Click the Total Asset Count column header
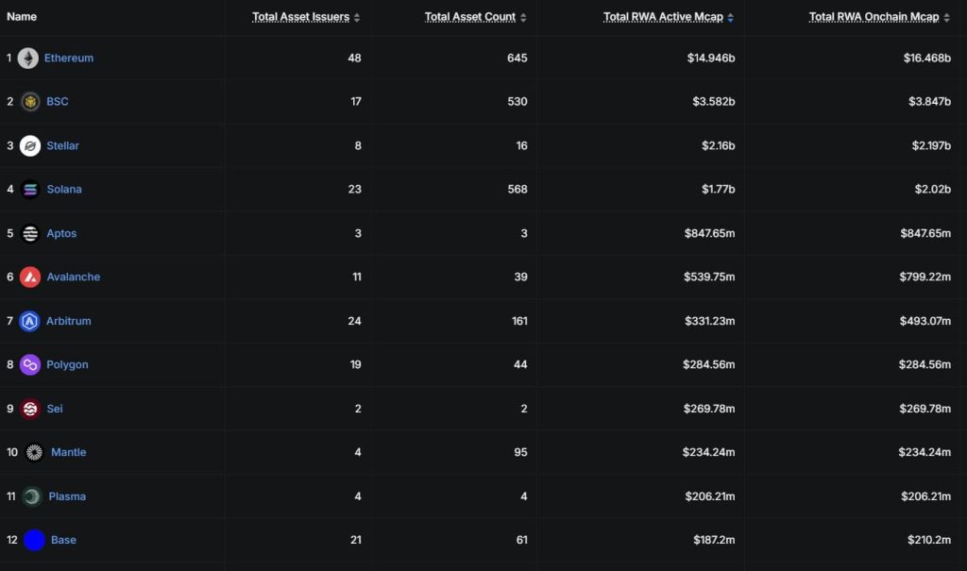This screenshot has width=967, height=571. click(x=470, y=17)
